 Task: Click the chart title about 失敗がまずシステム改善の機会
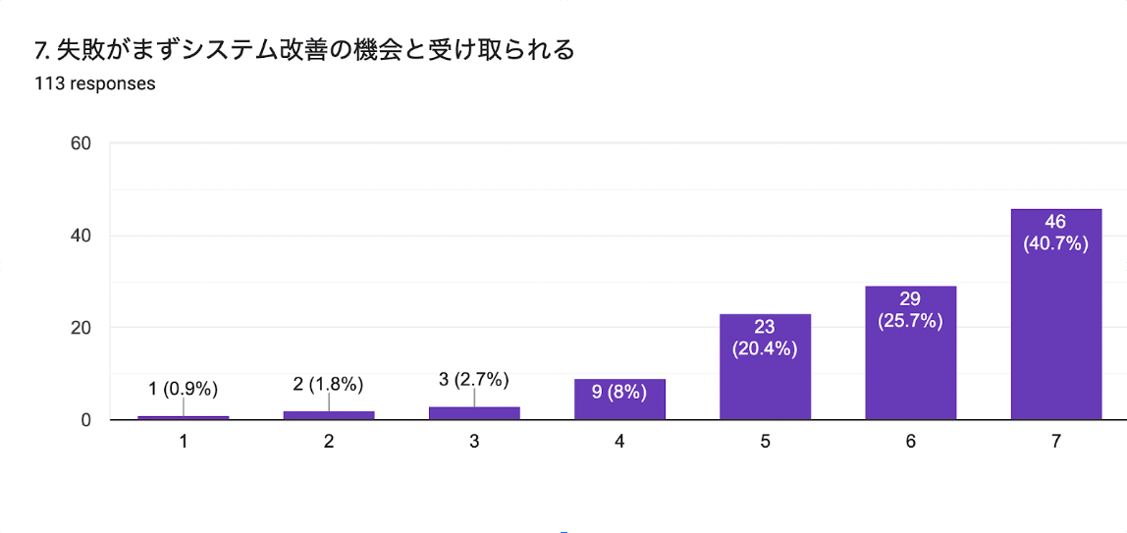(304, 50)
